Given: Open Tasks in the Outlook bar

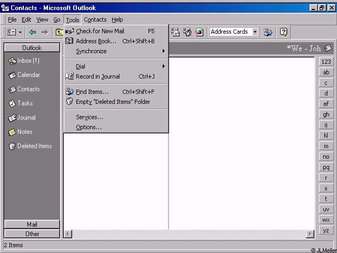Looking at the screenshot, I should point(21,103).
